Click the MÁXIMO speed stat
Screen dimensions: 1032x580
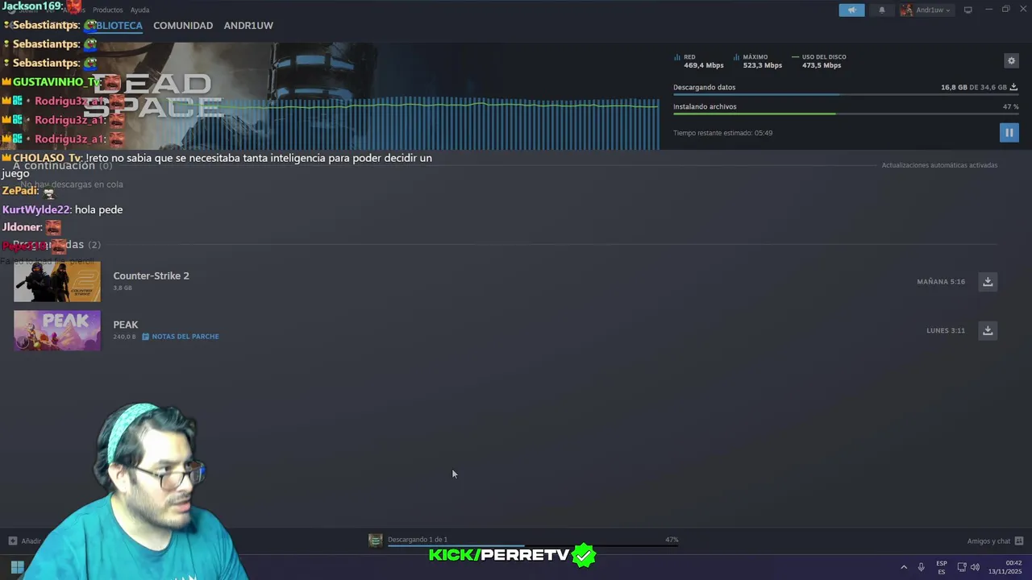[x=758, y=61]
